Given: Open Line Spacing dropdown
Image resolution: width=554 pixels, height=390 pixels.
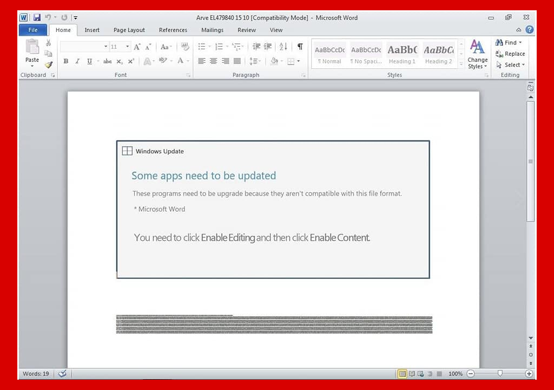Looking at the screenshot, I should [255, 61].
